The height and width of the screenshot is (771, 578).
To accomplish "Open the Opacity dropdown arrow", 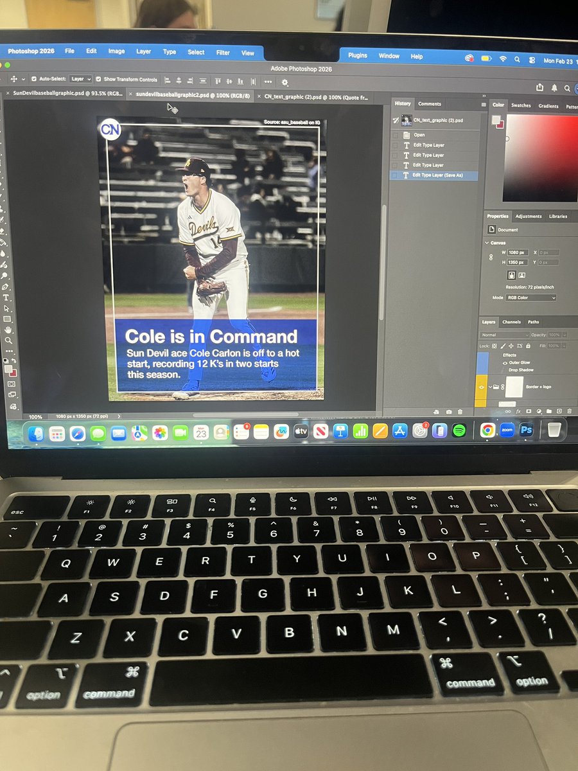I will point(565,335).
